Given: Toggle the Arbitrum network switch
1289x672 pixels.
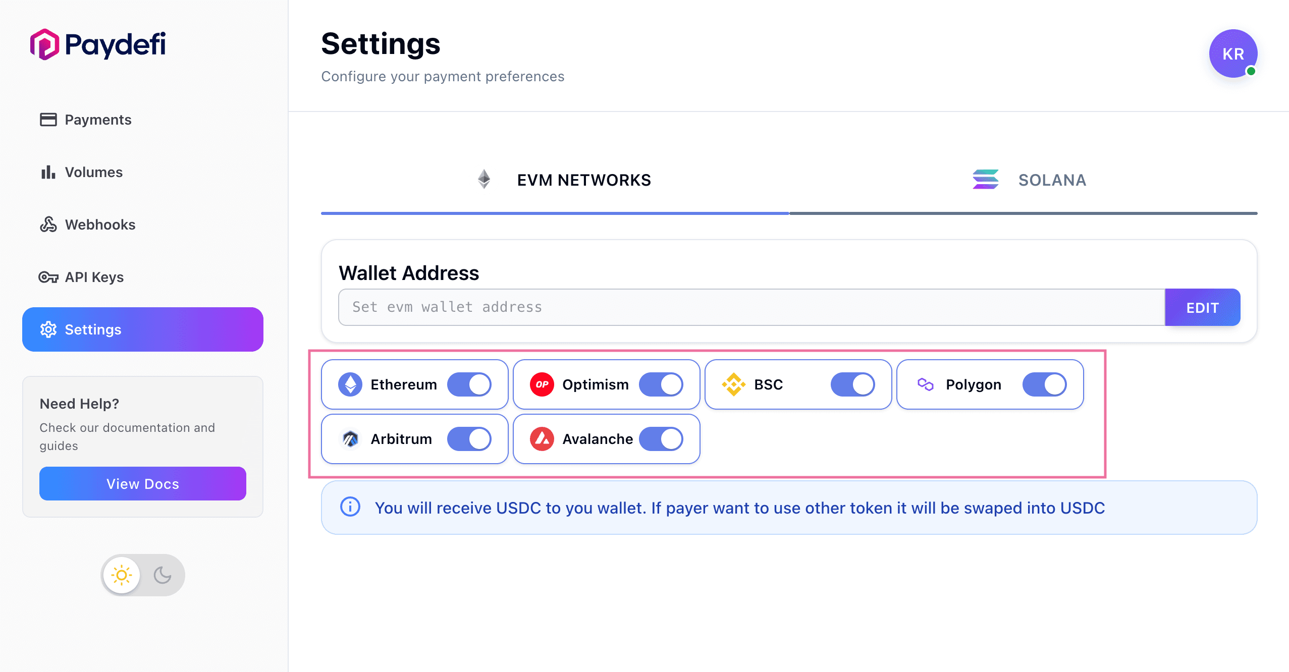Looking at the screenshot, I should [469, 439].
